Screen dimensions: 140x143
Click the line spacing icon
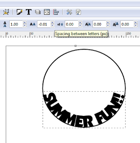[5, 24]
